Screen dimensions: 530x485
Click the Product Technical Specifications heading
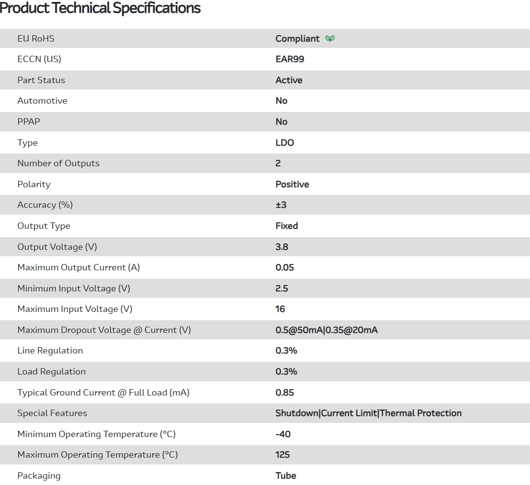pyautogui.click(x=100, y=8)
